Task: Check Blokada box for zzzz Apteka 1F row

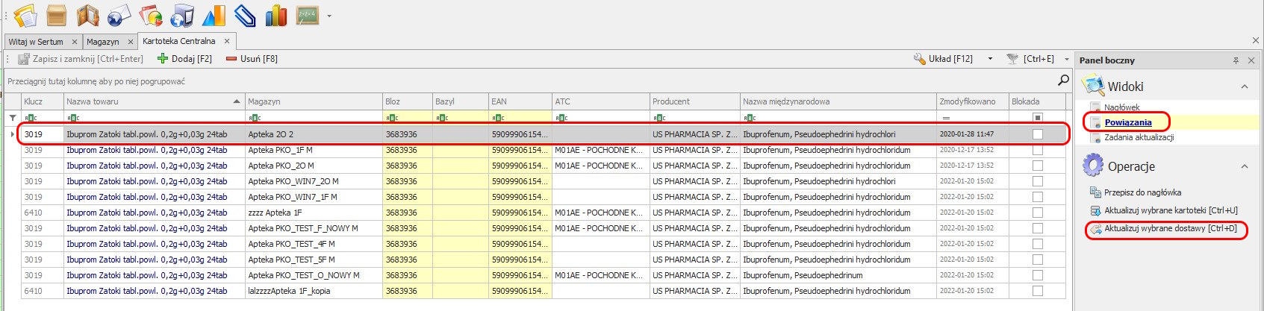Action: click(1037, 213)
